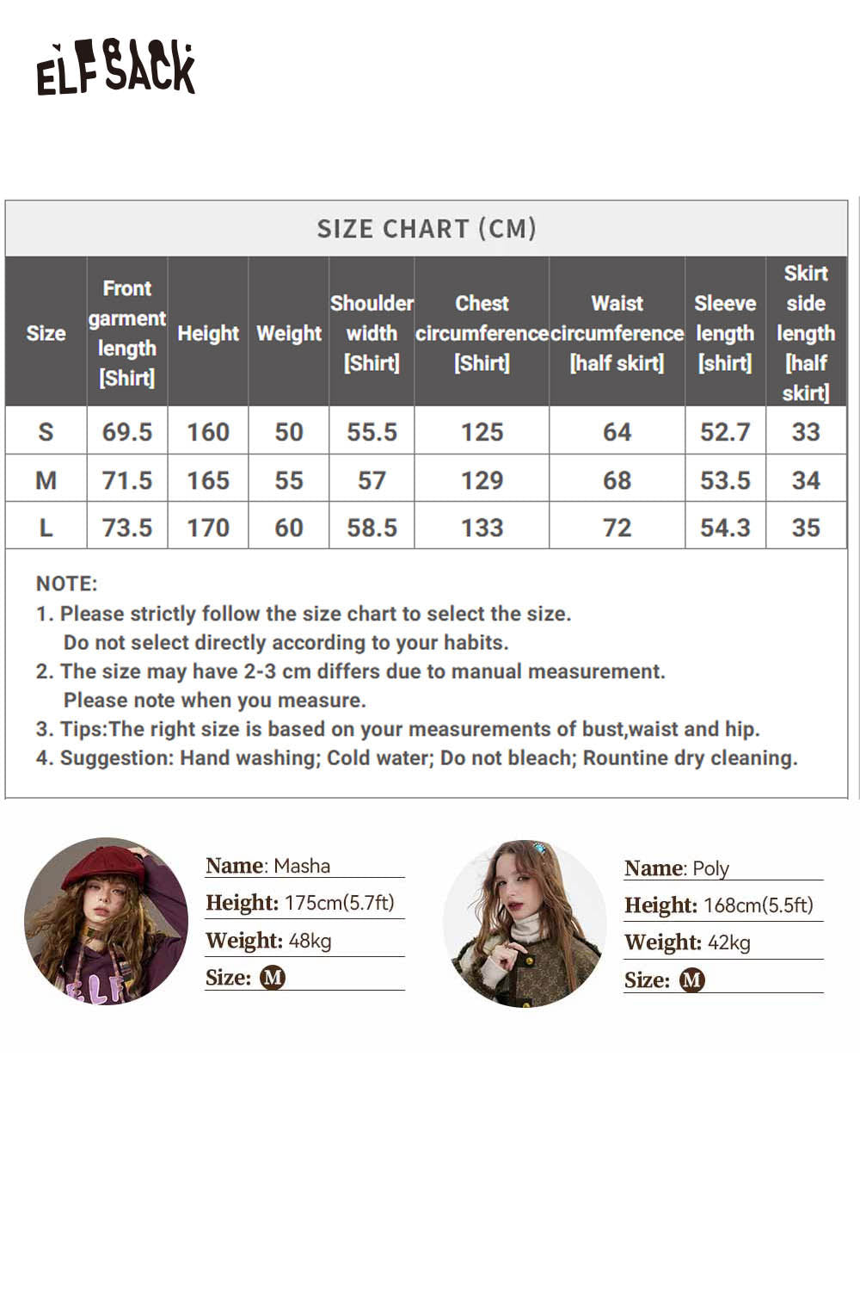Click Poly's size M badge icon
Viewport: 860px width, 1291px height.
click(x=691, y=980)
